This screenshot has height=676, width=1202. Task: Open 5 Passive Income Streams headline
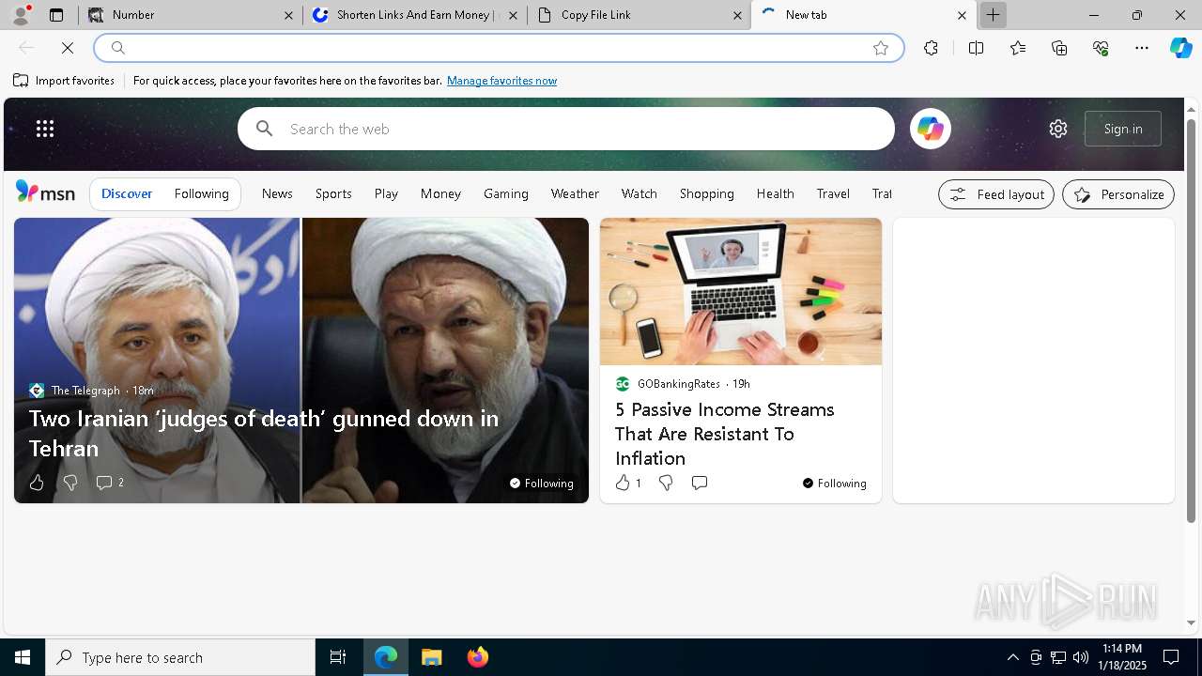tap(725, 434)
